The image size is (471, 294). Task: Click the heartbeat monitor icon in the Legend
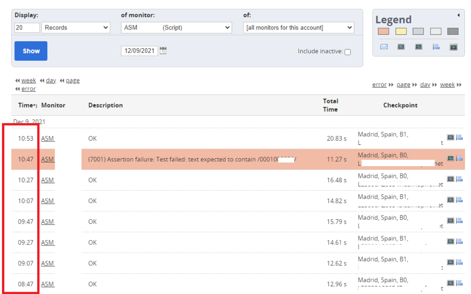point(418,47)
